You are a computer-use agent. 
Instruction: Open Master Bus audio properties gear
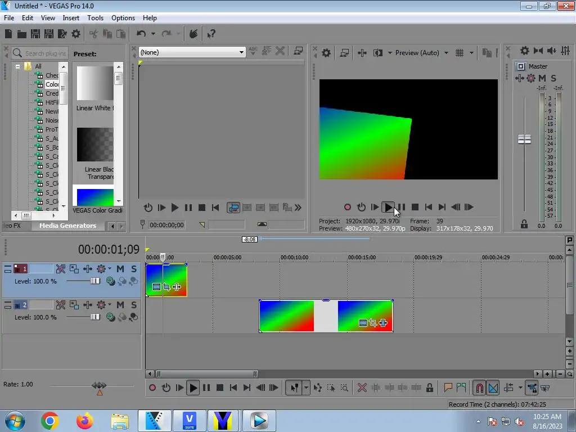click(x=525, y=51)
